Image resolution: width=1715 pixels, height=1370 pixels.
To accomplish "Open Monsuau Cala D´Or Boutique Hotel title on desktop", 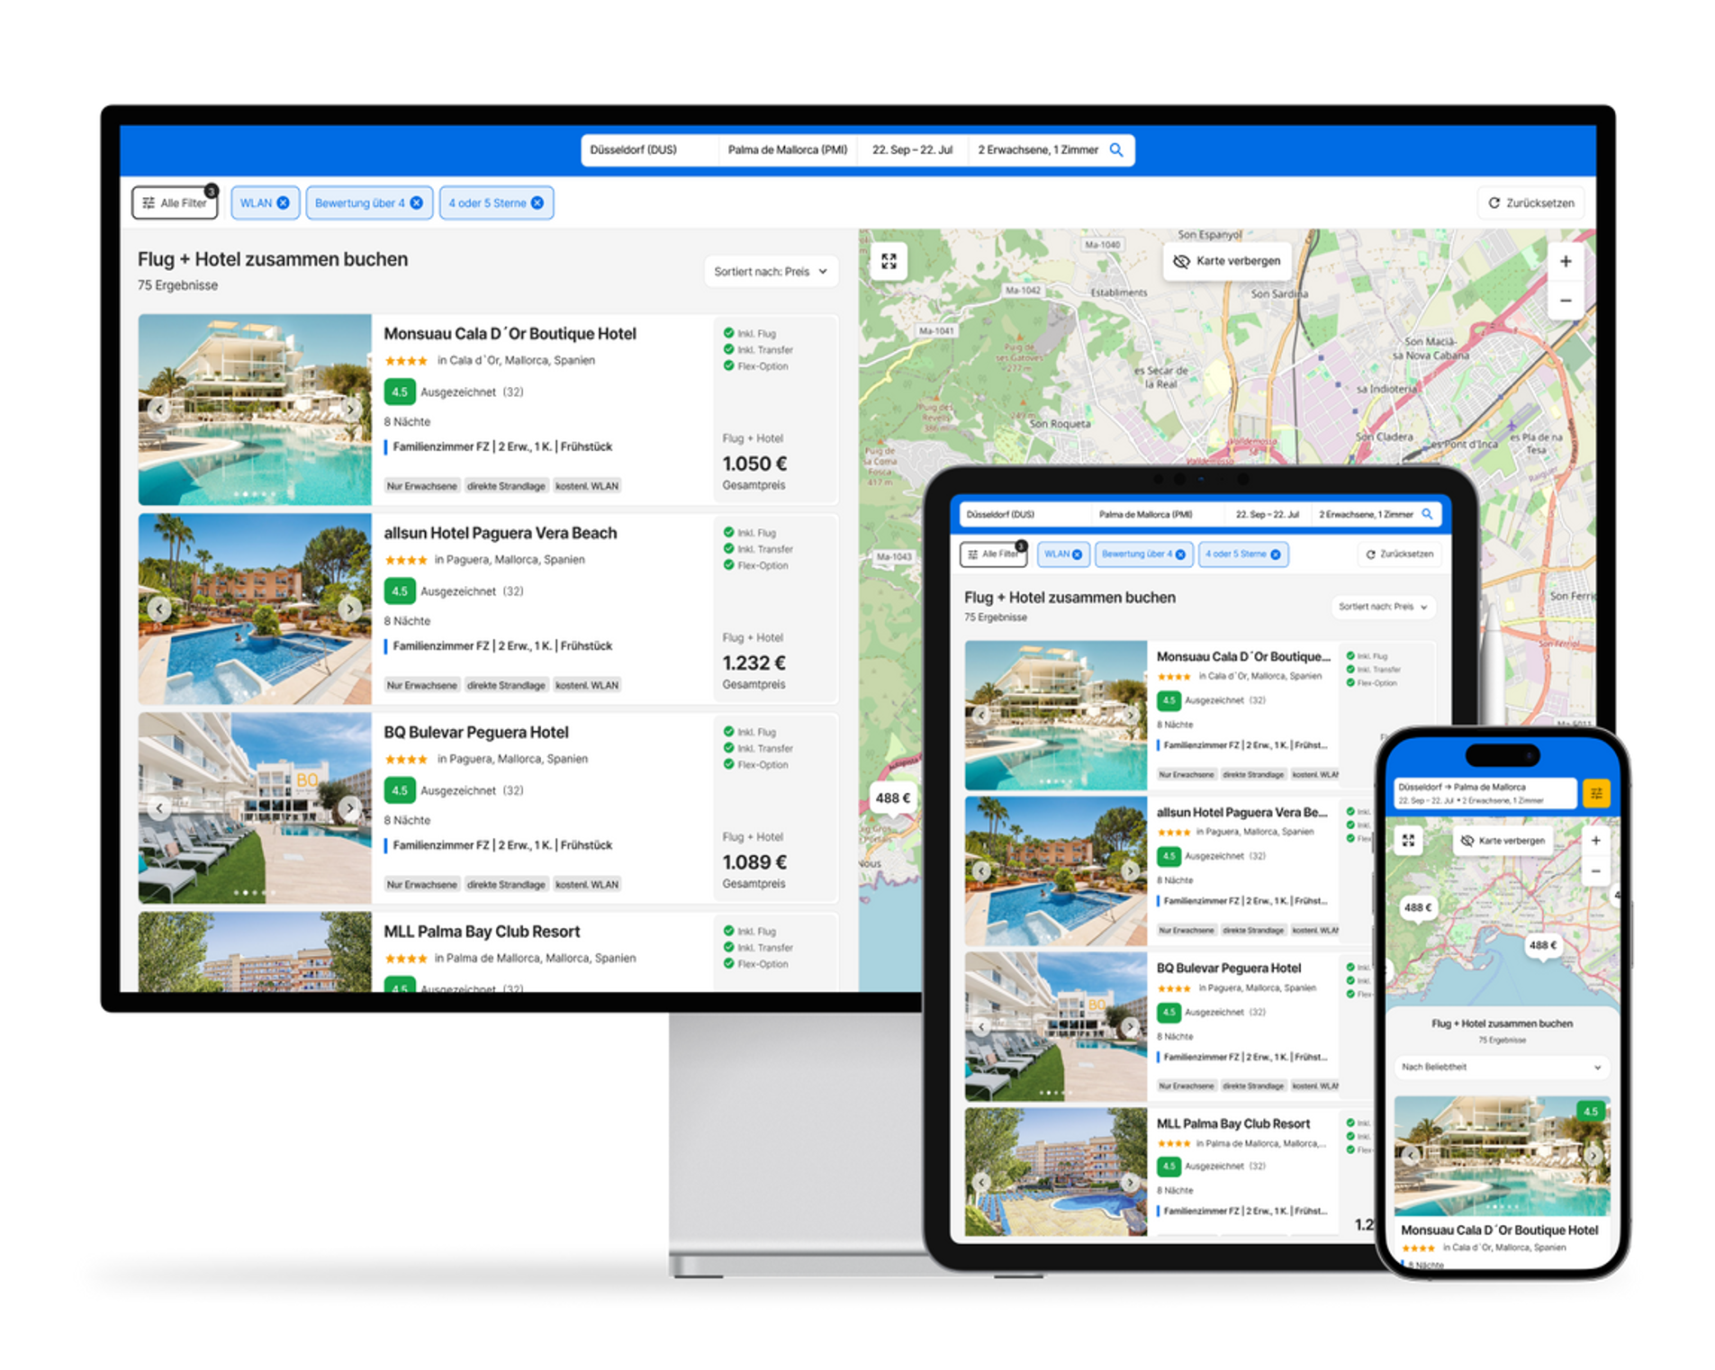I will click(x=510, y=333).
